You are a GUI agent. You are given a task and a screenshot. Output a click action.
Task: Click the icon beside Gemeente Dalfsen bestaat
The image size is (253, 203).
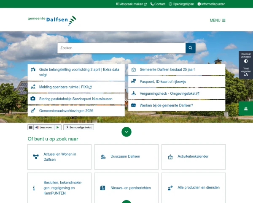133,69
